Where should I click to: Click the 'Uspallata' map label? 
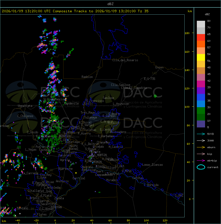click(25, 106)
